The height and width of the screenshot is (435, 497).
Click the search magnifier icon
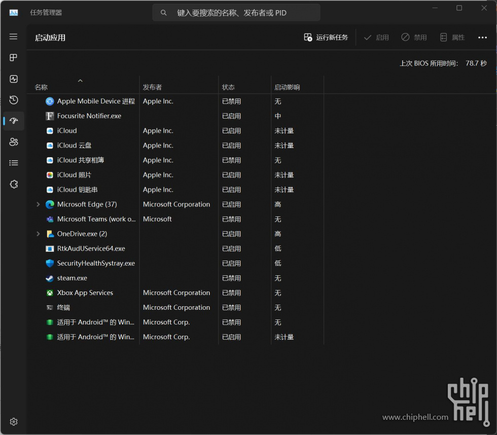[163, 13]
